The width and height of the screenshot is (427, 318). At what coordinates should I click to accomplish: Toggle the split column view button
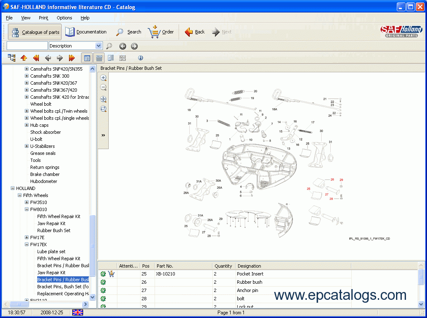pyautogui.click(x=111, y=58)
